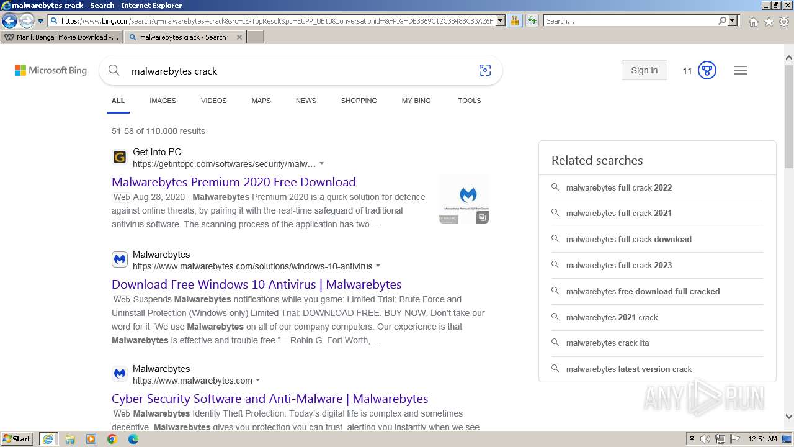Open Microsoft Rewards medal icon
The width and height of the screenshot is (794, 447).
707,70
